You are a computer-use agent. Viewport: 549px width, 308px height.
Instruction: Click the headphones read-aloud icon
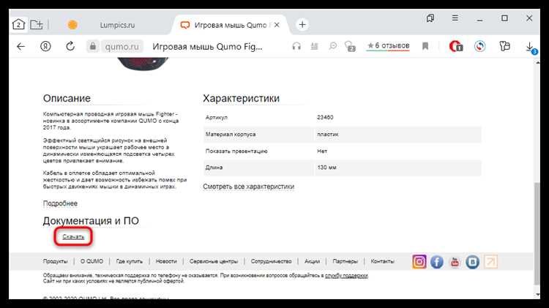pyautogui.click(x=296, y=46)
